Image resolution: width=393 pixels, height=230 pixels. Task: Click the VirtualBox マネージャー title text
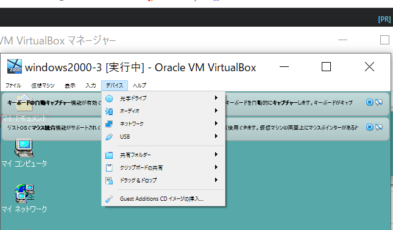point(58,41)
